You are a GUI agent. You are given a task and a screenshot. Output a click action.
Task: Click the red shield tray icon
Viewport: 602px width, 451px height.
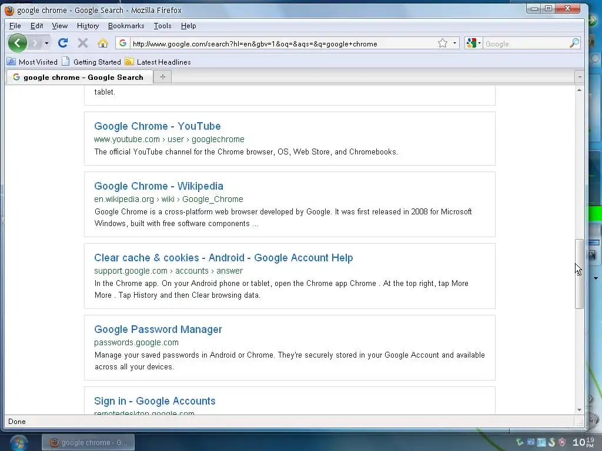[561, 442]
